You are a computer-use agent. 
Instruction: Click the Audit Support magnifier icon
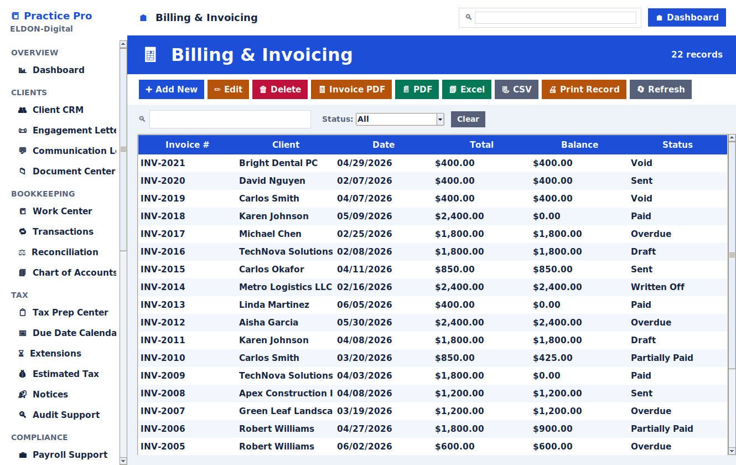point(23,415)
